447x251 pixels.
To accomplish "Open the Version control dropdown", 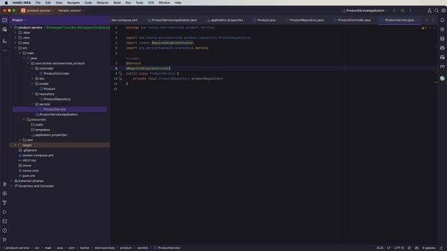I will [x=71, y=10].
